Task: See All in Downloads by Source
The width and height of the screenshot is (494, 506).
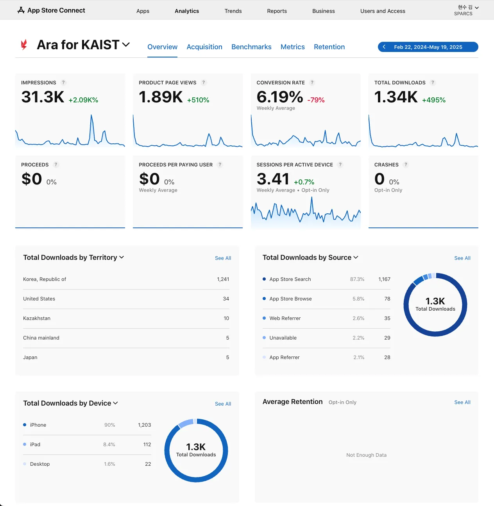Action: pyautogui.click(x=462, y=258)
